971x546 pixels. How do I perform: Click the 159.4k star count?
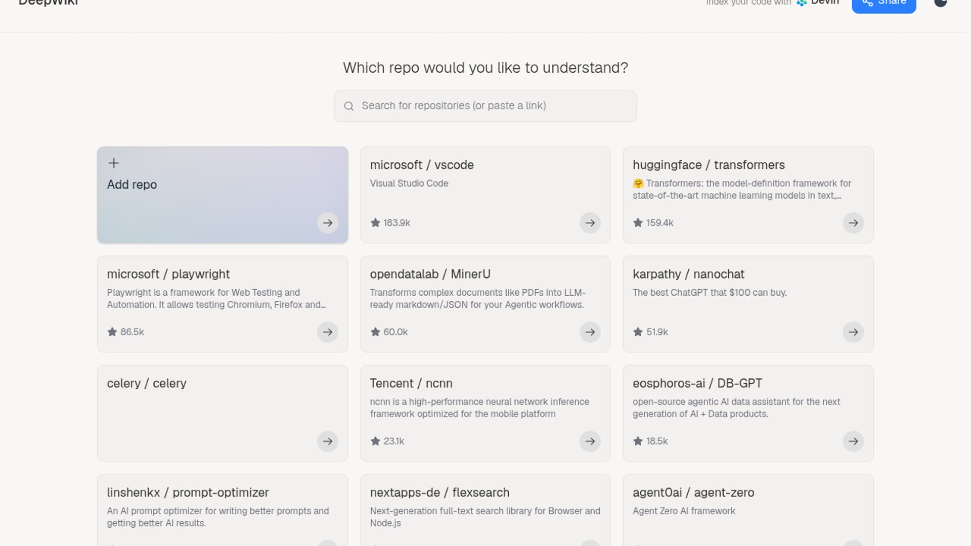pyautogui.click(x=660, y=223)
